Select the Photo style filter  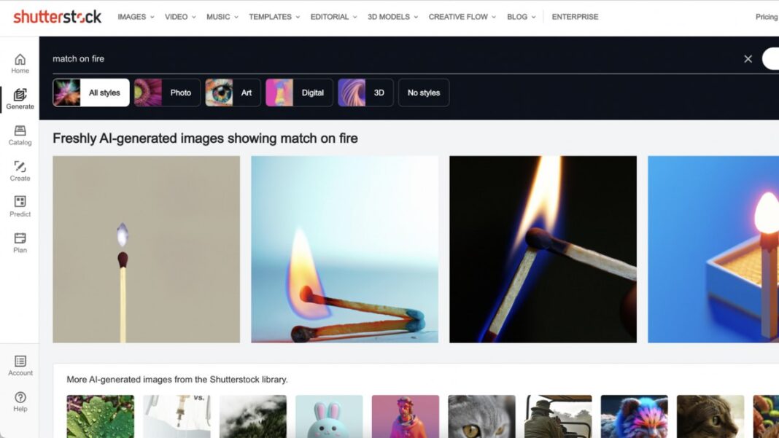coord(166,93)
